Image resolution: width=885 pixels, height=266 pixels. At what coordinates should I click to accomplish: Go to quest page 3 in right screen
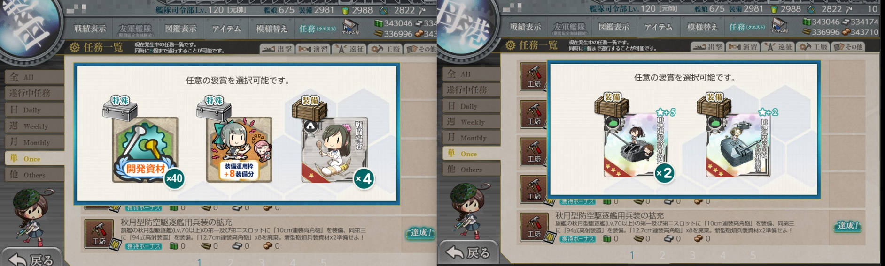[x=692, y=255]
